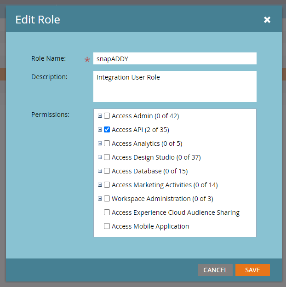Viewport: 286px width, 287px height.
Task: Select 'Workspace Administration (0 of 3)' label
Action: click(x=162, y=199)
